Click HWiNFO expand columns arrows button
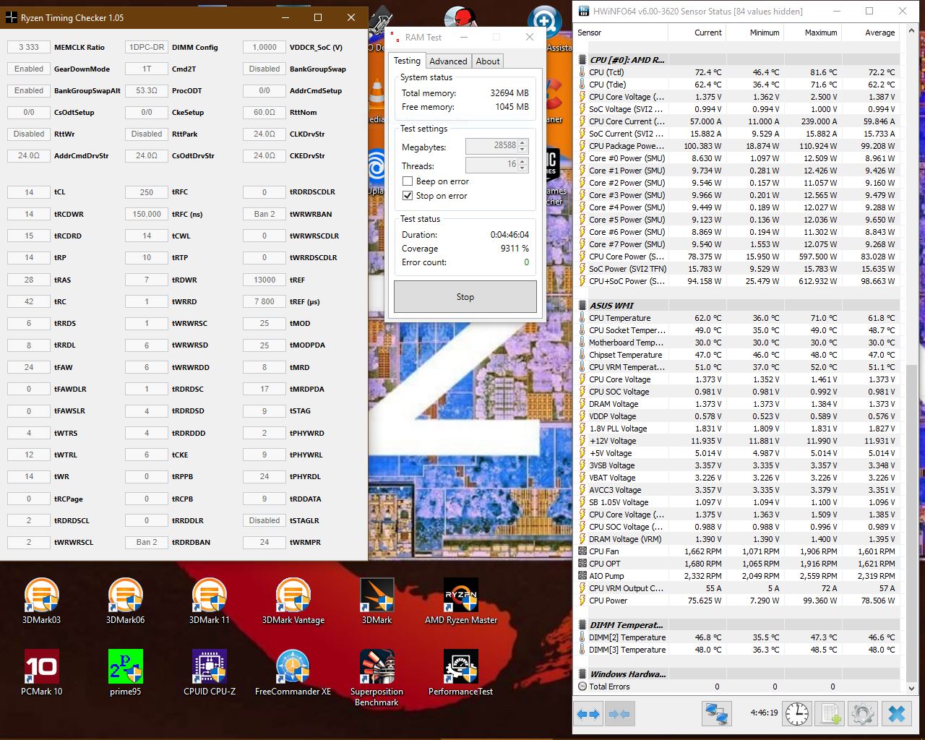925x740 pixels. click(589, 714)
